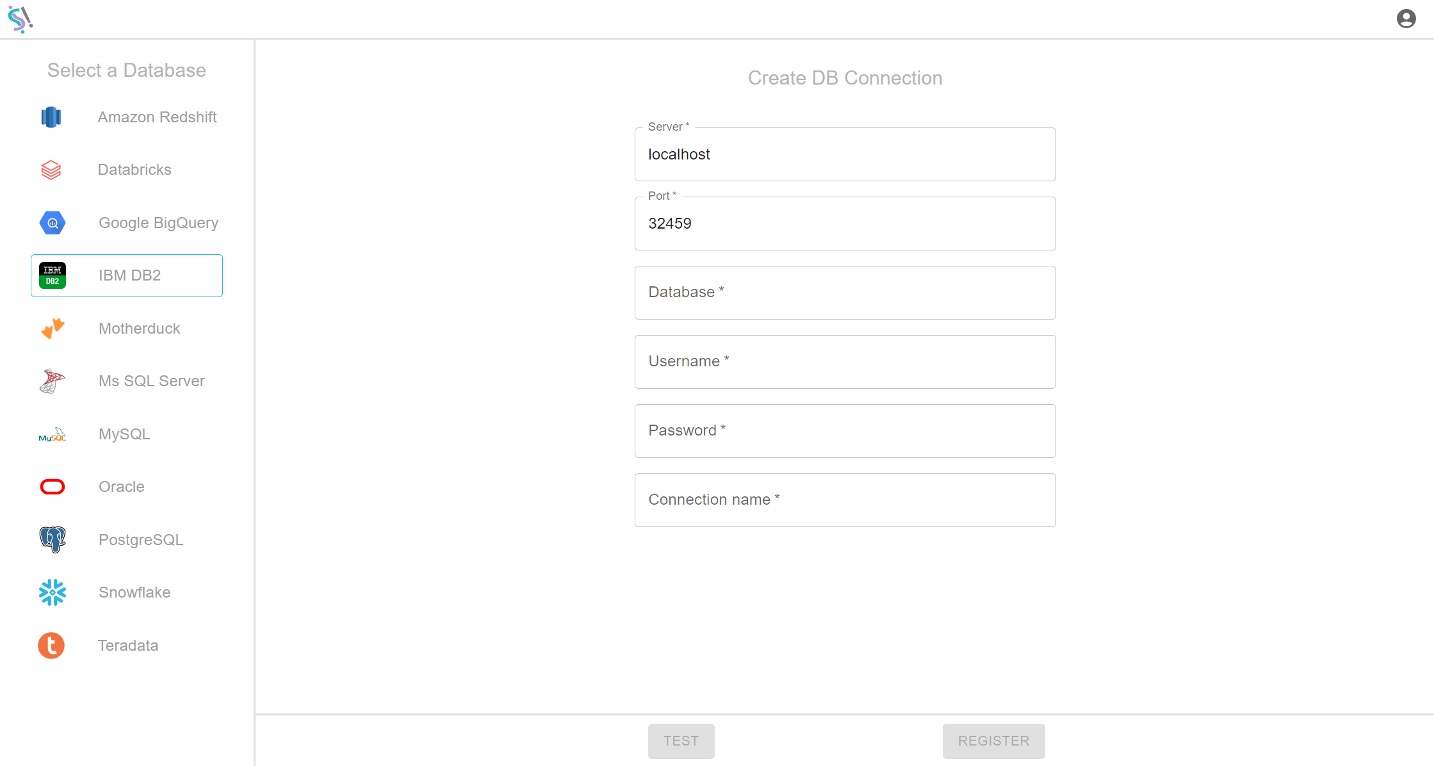Choose the Snowflake logo icon
Image resolution: width=1434 pixels, height=766 pixels.
click(x=53, y=592)
